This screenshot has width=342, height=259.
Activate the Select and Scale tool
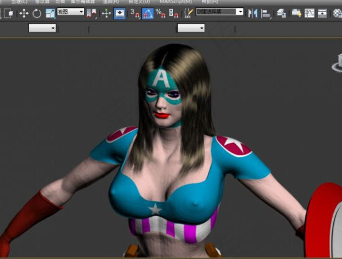click(x=50, y=14)
